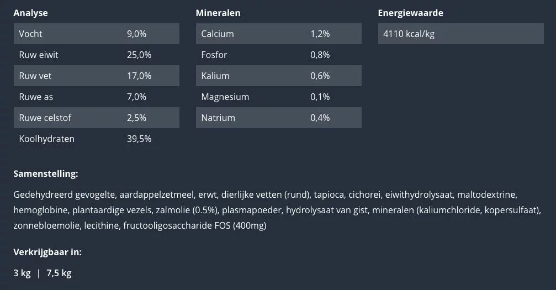Click the Magnesium row label
The image size is (556, 290).
(225, 97)
